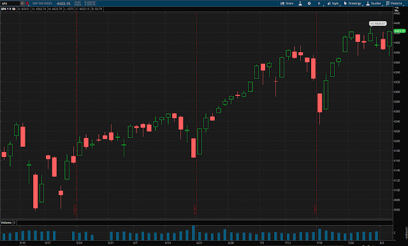Click the Volume study label

[6, 222]
